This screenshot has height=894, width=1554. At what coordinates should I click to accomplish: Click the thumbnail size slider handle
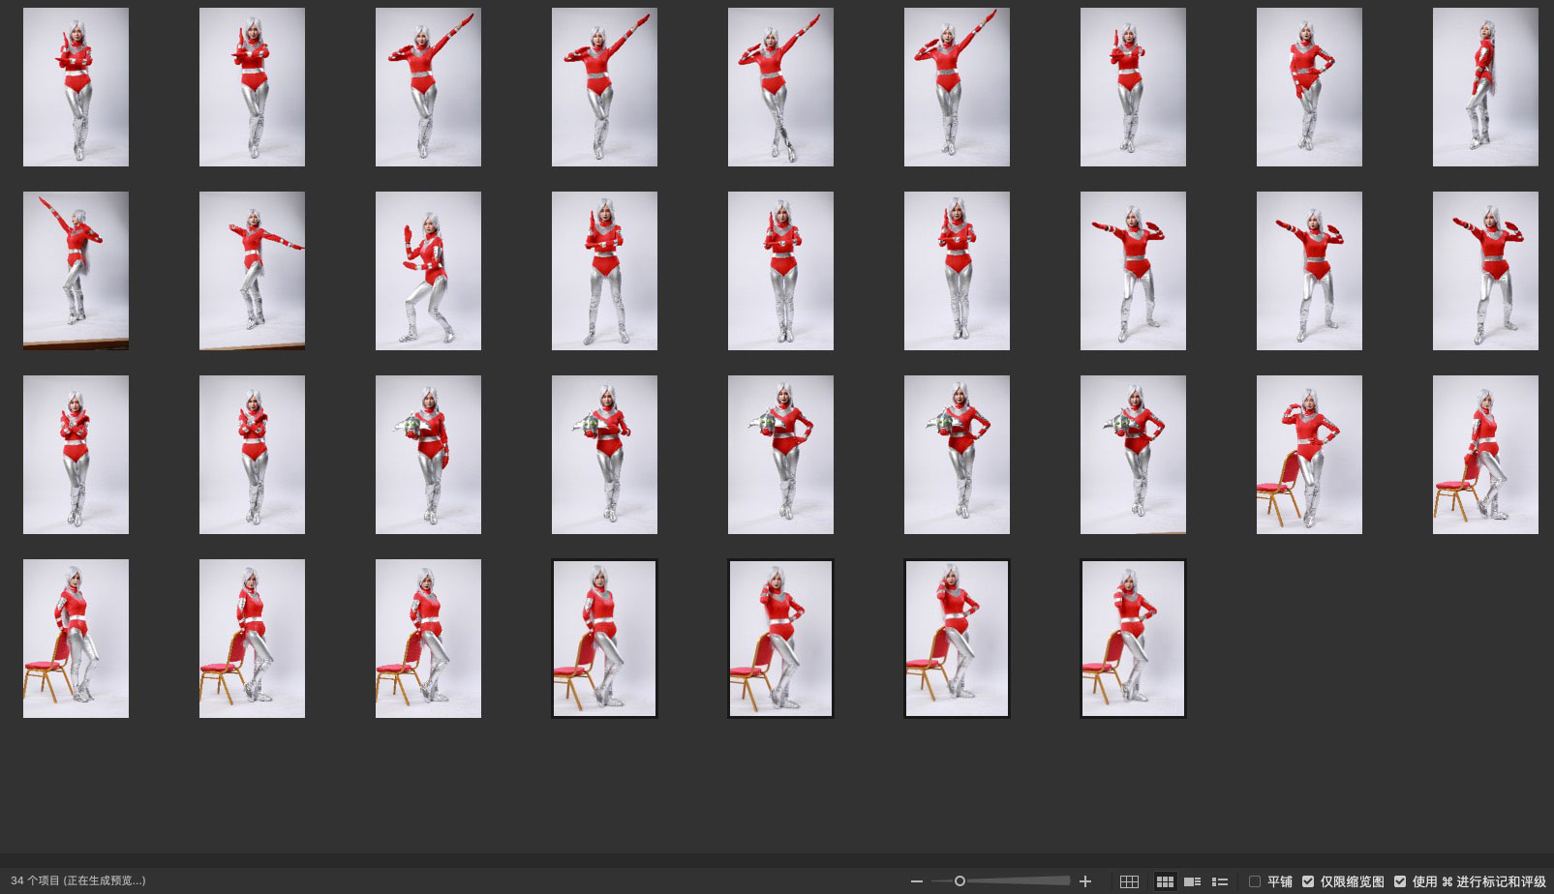tap(960, 881)
